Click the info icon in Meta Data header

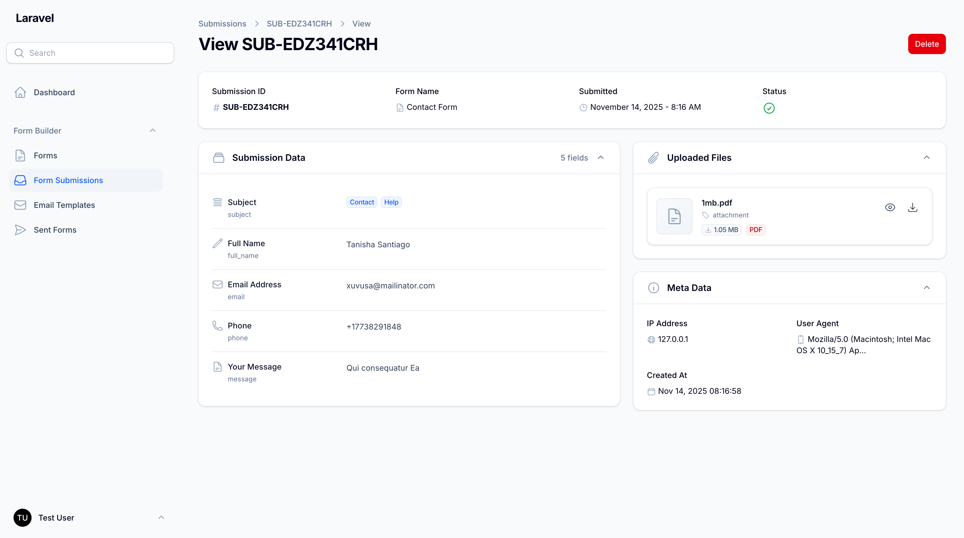[x=653, y=288]
